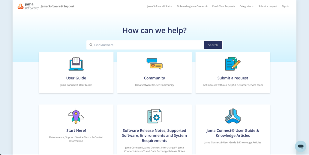Image resolution: width=309 pixels, height=155 pixels.
Task: Click the Search button
Action: coord(213,45)
